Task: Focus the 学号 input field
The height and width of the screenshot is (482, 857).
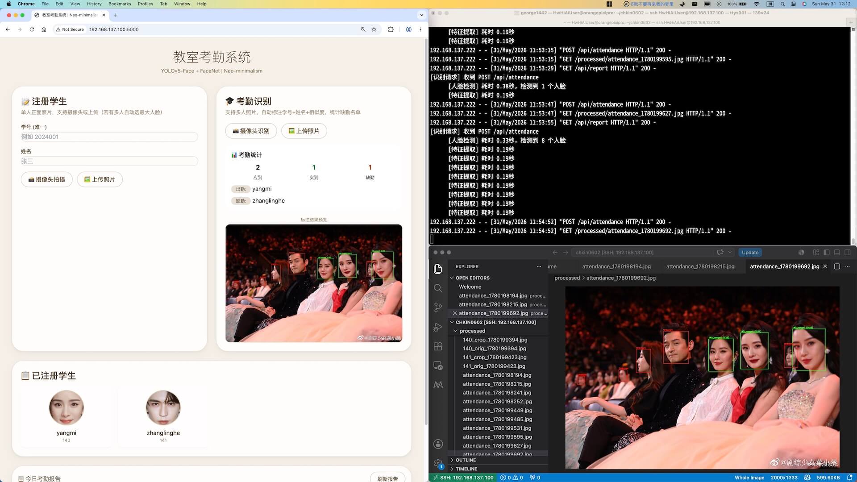Action: [109, 137]
